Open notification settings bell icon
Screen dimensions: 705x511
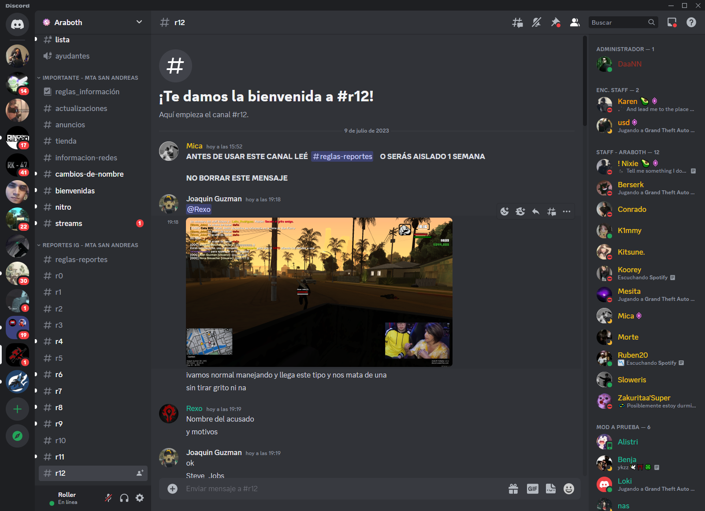536,22
